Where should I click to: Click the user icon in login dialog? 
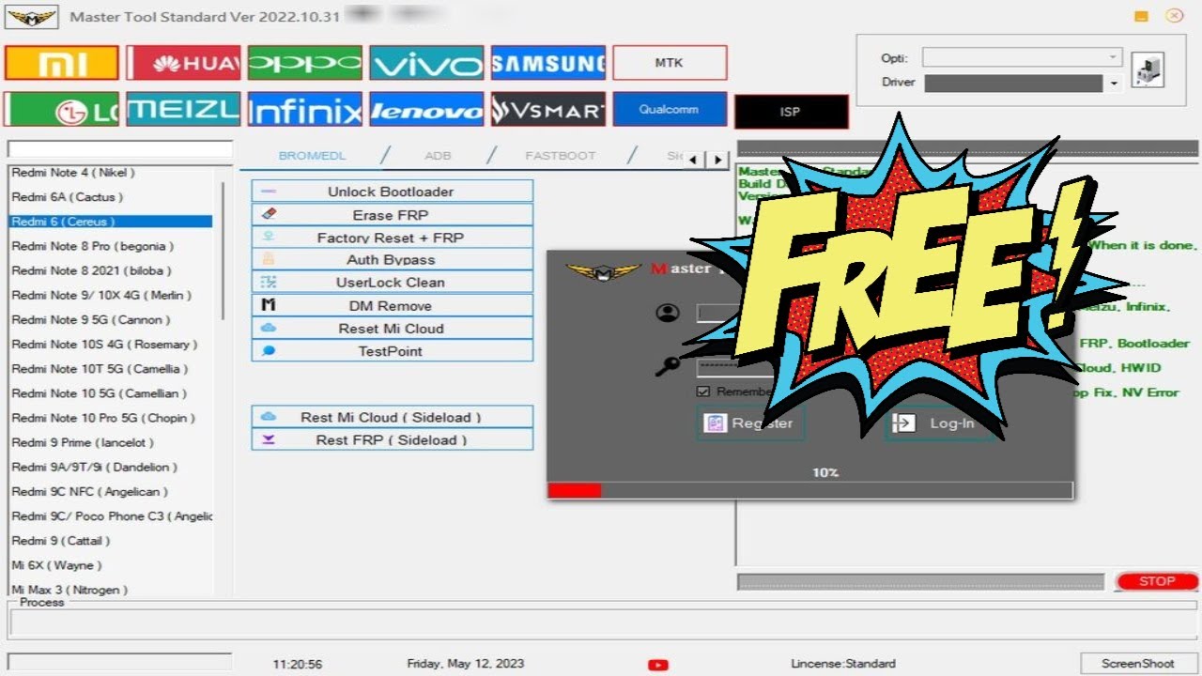click(x=668, y=313)
